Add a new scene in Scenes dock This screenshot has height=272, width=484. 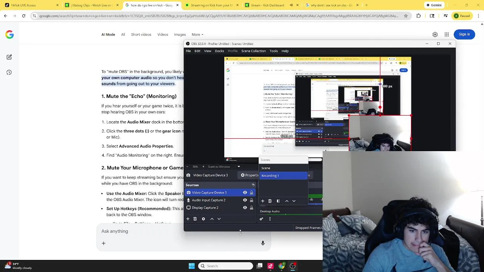(262, 201)
